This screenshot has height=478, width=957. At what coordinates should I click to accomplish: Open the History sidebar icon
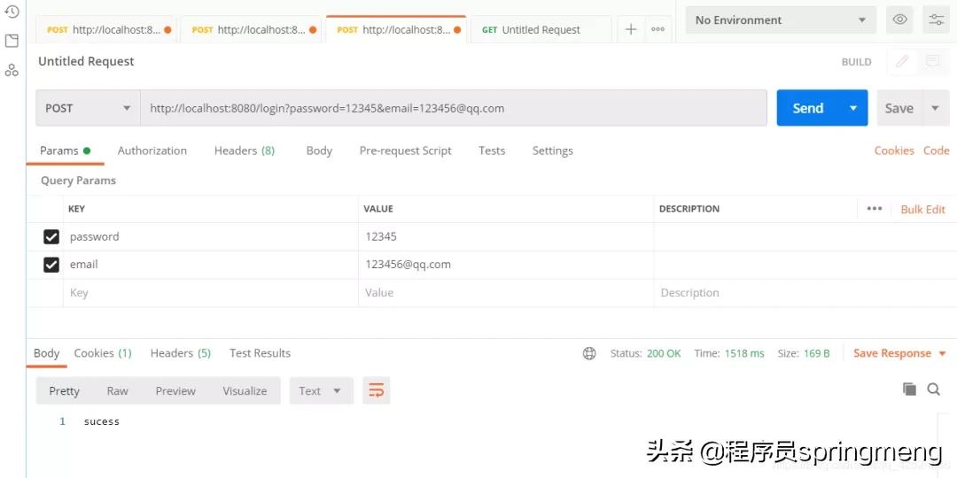pos(12,12)
